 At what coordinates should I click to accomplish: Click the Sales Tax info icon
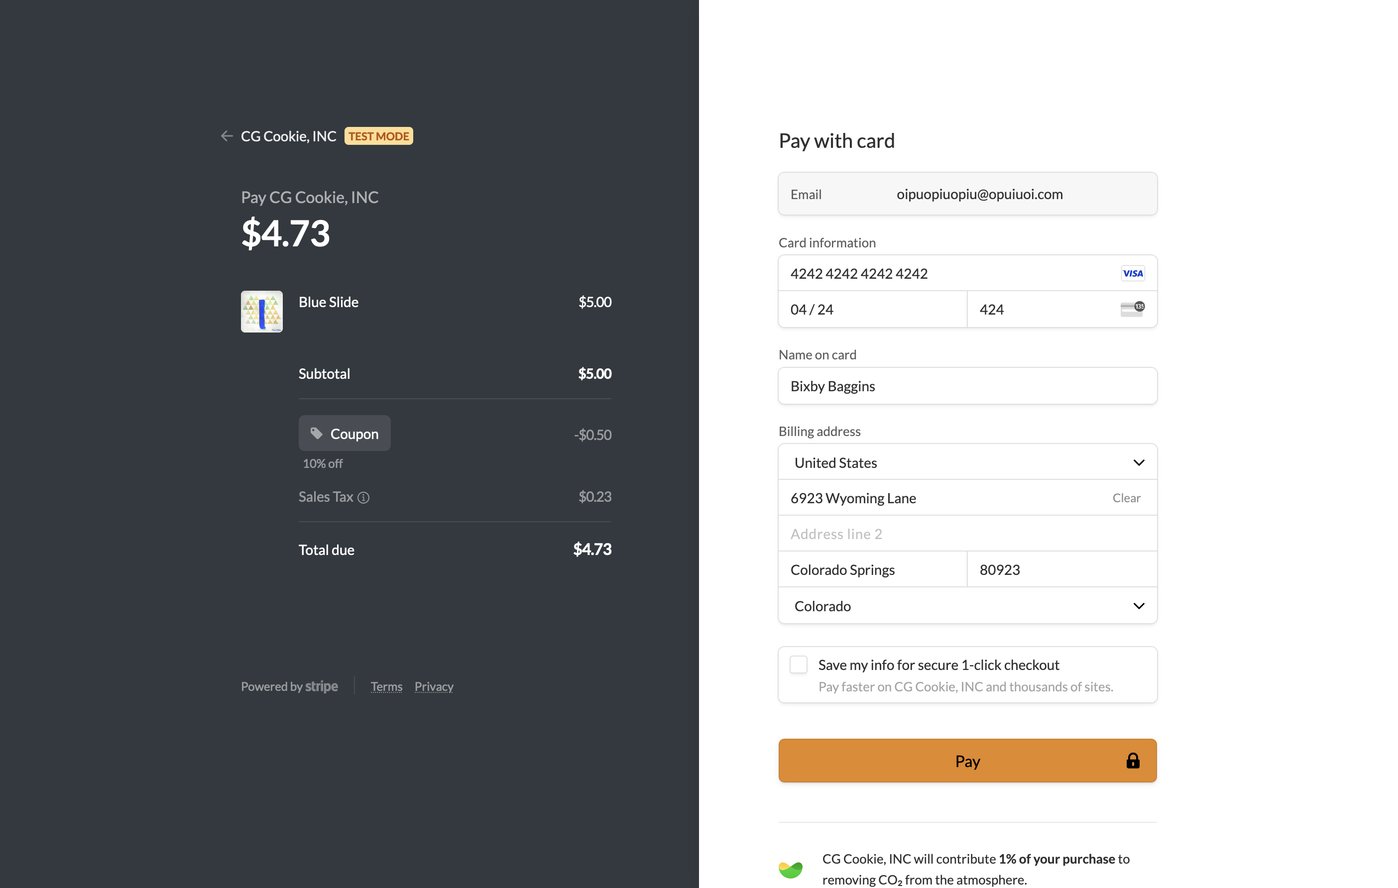tap(363, 497)
